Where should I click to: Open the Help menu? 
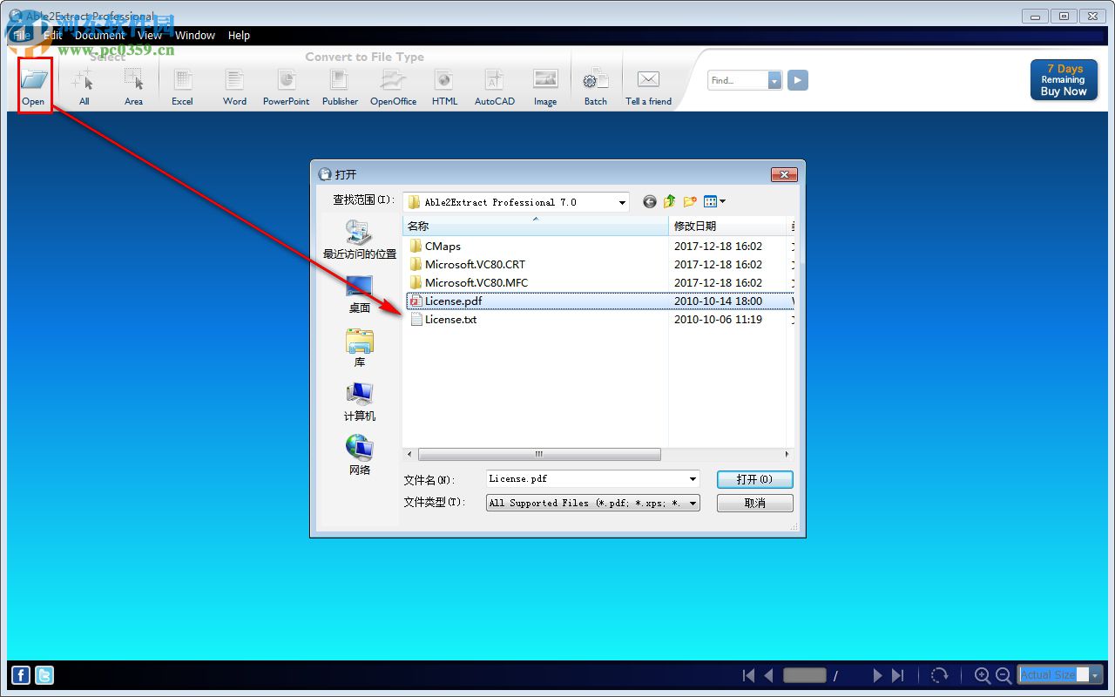point(239,36)
